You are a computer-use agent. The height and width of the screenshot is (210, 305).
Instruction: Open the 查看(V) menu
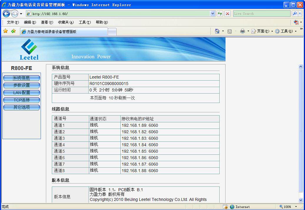(x=47, y=22)
